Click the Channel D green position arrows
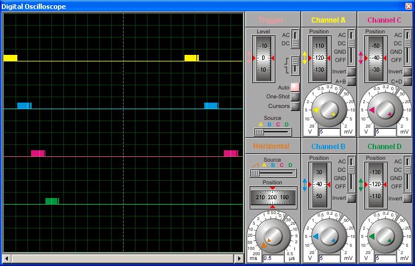This screenshot has width=415, height=266. click(361, 184)
